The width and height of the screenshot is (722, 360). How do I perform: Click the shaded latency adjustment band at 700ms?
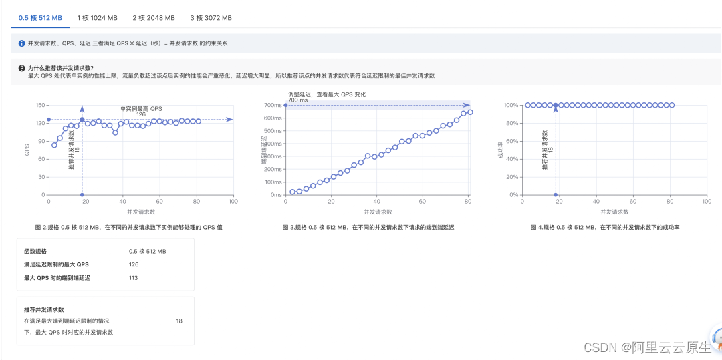point(378,105)
